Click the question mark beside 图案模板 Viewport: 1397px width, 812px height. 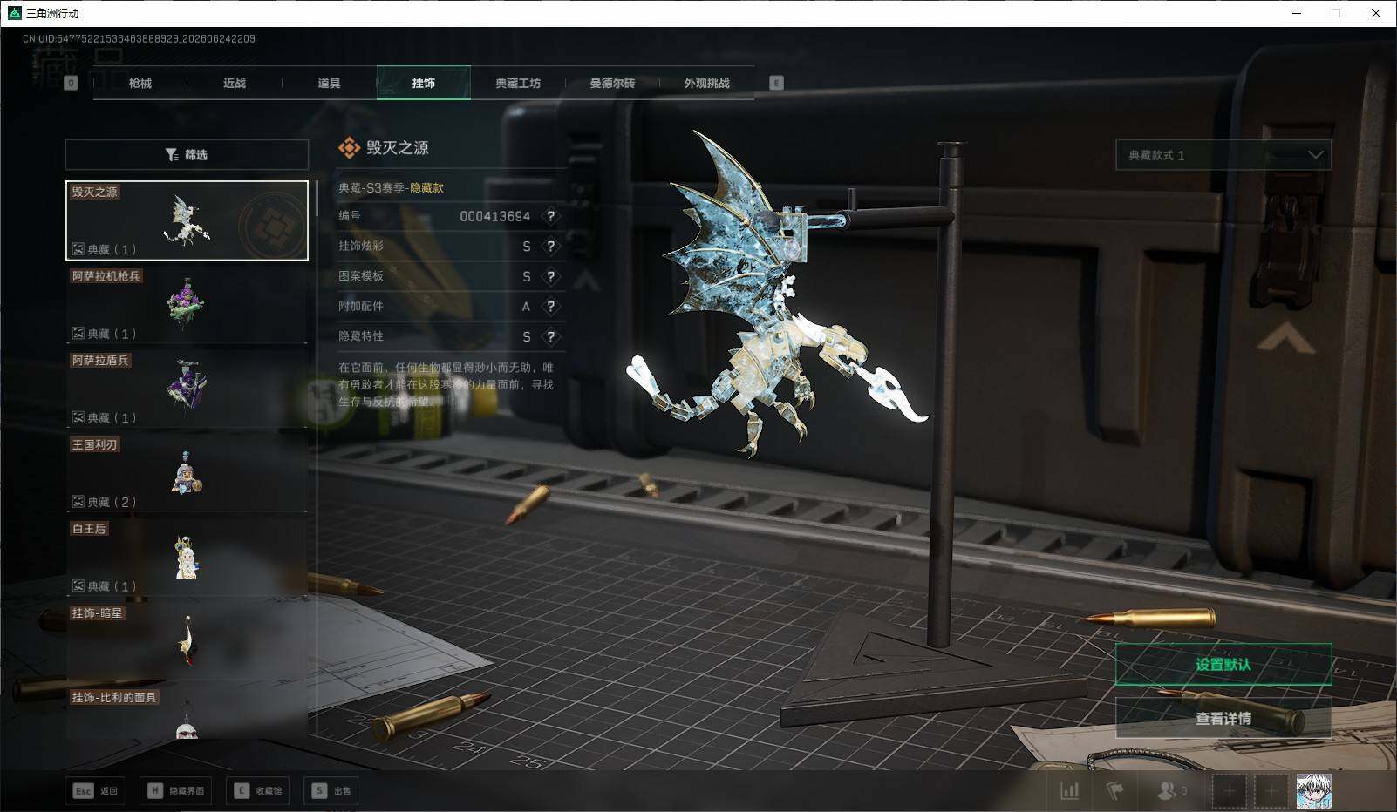[x=550, y=276]
